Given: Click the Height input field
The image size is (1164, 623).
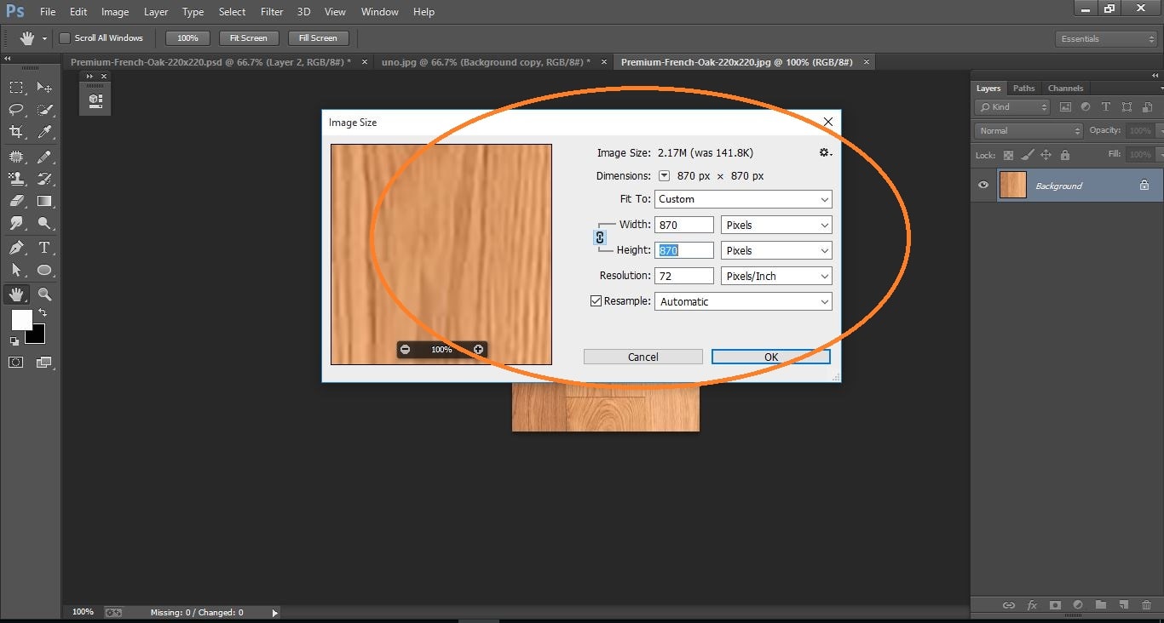Looking at the screenshot, I should (683, 249).
